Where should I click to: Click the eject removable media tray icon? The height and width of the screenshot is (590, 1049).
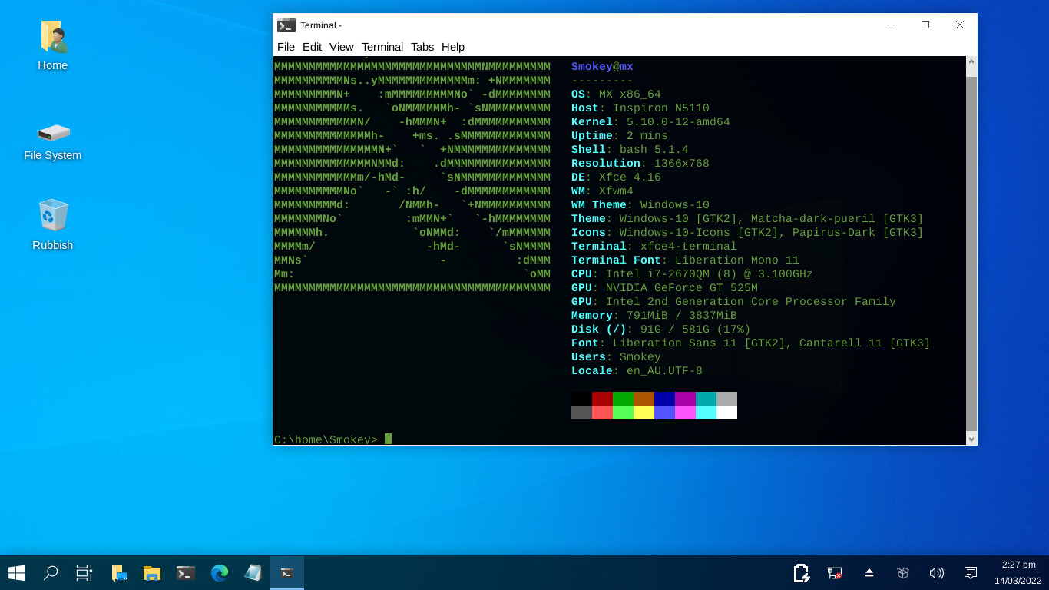coord(869,573)
